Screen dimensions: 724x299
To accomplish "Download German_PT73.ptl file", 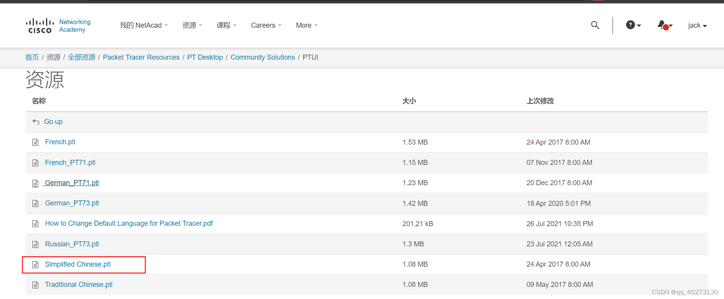I will [x=72, y=203].
